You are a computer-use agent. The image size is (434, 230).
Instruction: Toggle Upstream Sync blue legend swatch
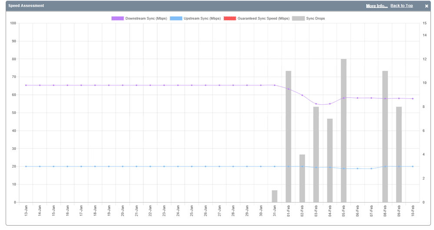[x=176, y=19]
